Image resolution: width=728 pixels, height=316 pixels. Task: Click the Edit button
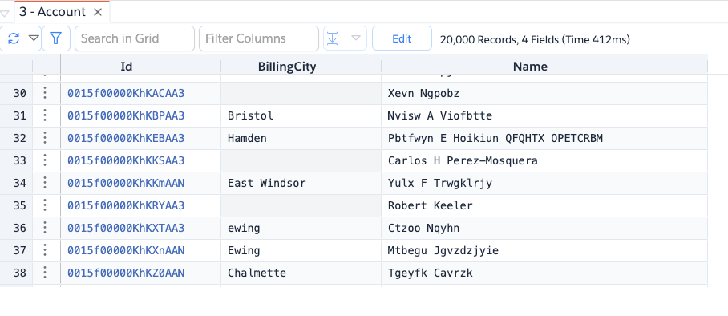(402, 38)
